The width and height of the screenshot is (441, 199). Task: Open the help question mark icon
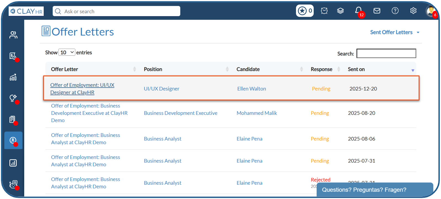395,11
